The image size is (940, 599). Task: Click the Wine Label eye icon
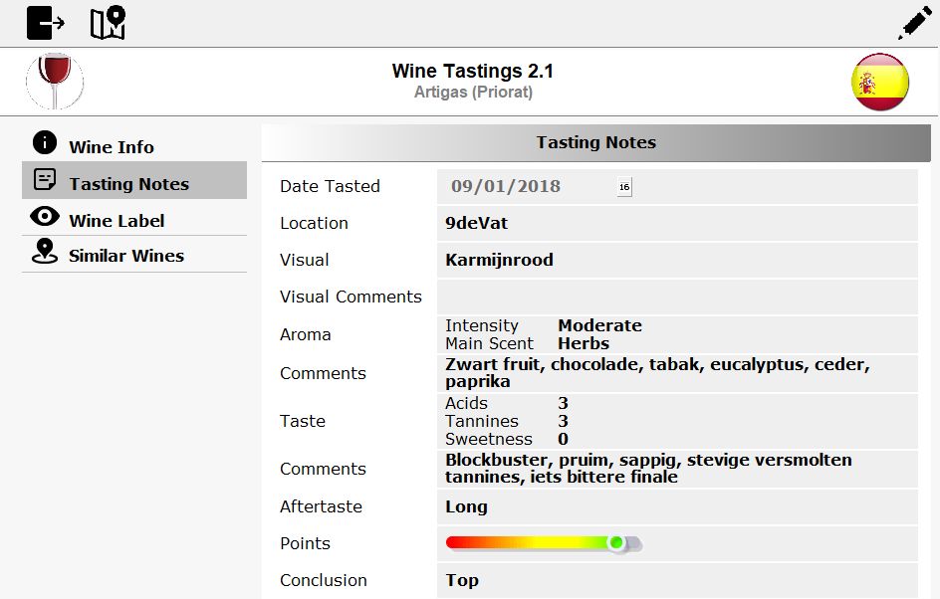click(x=45, y=216)
